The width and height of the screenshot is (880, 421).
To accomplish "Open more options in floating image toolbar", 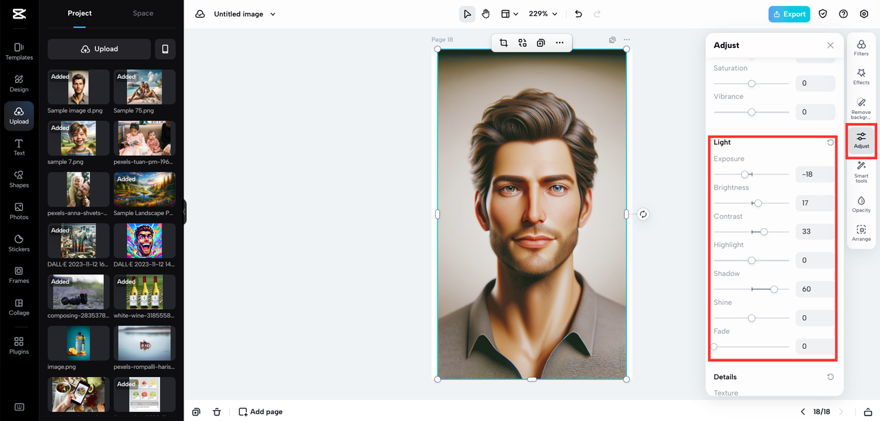I will point(560,43).
